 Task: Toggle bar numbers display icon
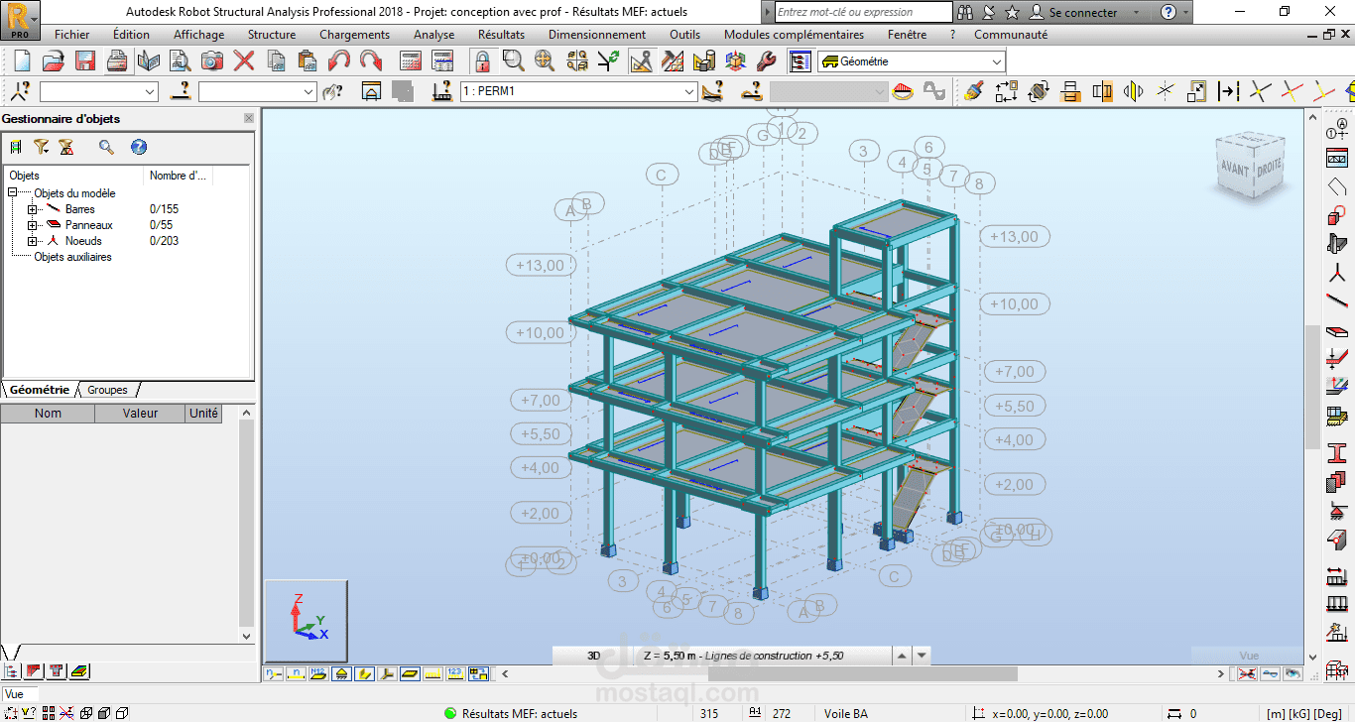[x=296, y=673]
